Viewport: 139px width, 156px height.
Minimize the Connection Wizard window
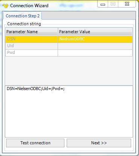coord(103,5)
